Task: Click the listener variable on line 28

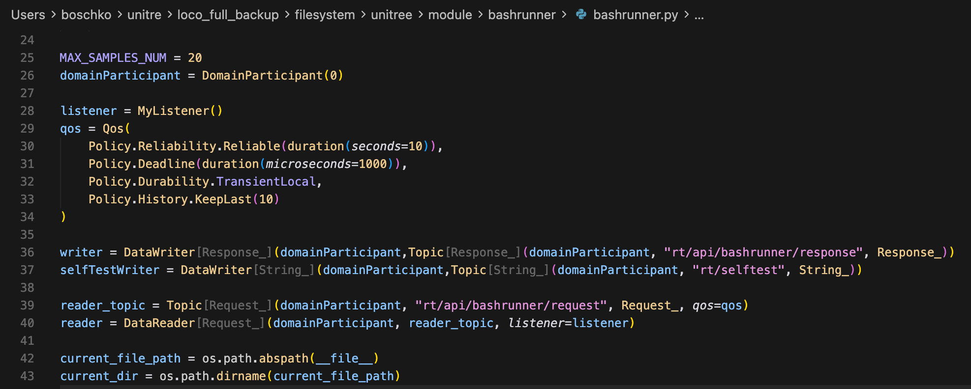Action: pyautogui.click(x=89, y=111)
